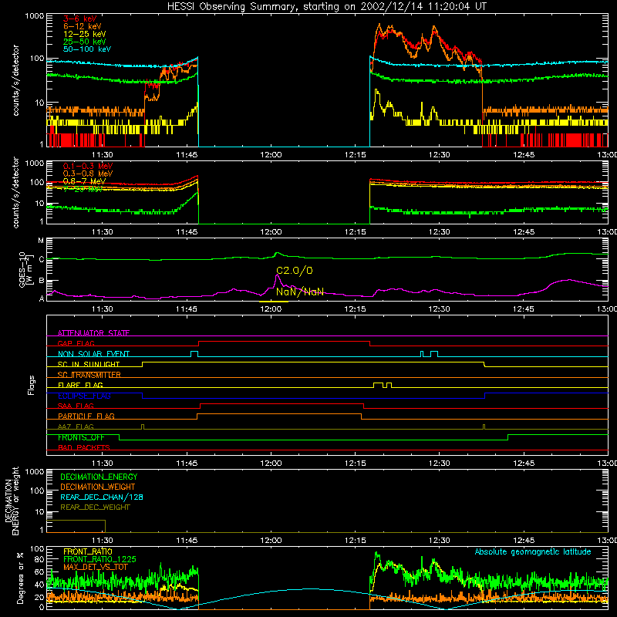Click the green 25-50 keV legend entry
The height and width of the screenshot is (617, 617).
point(85,42)
